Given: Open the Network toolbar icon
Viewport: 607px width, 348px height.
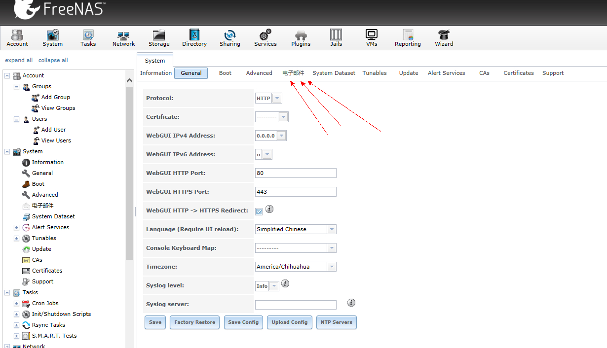Looking at the screenshot, I should (x=123, y=38).
